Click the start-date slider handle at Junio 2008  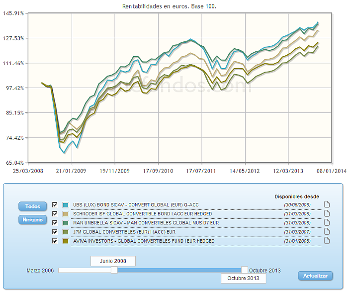[114, 270]
